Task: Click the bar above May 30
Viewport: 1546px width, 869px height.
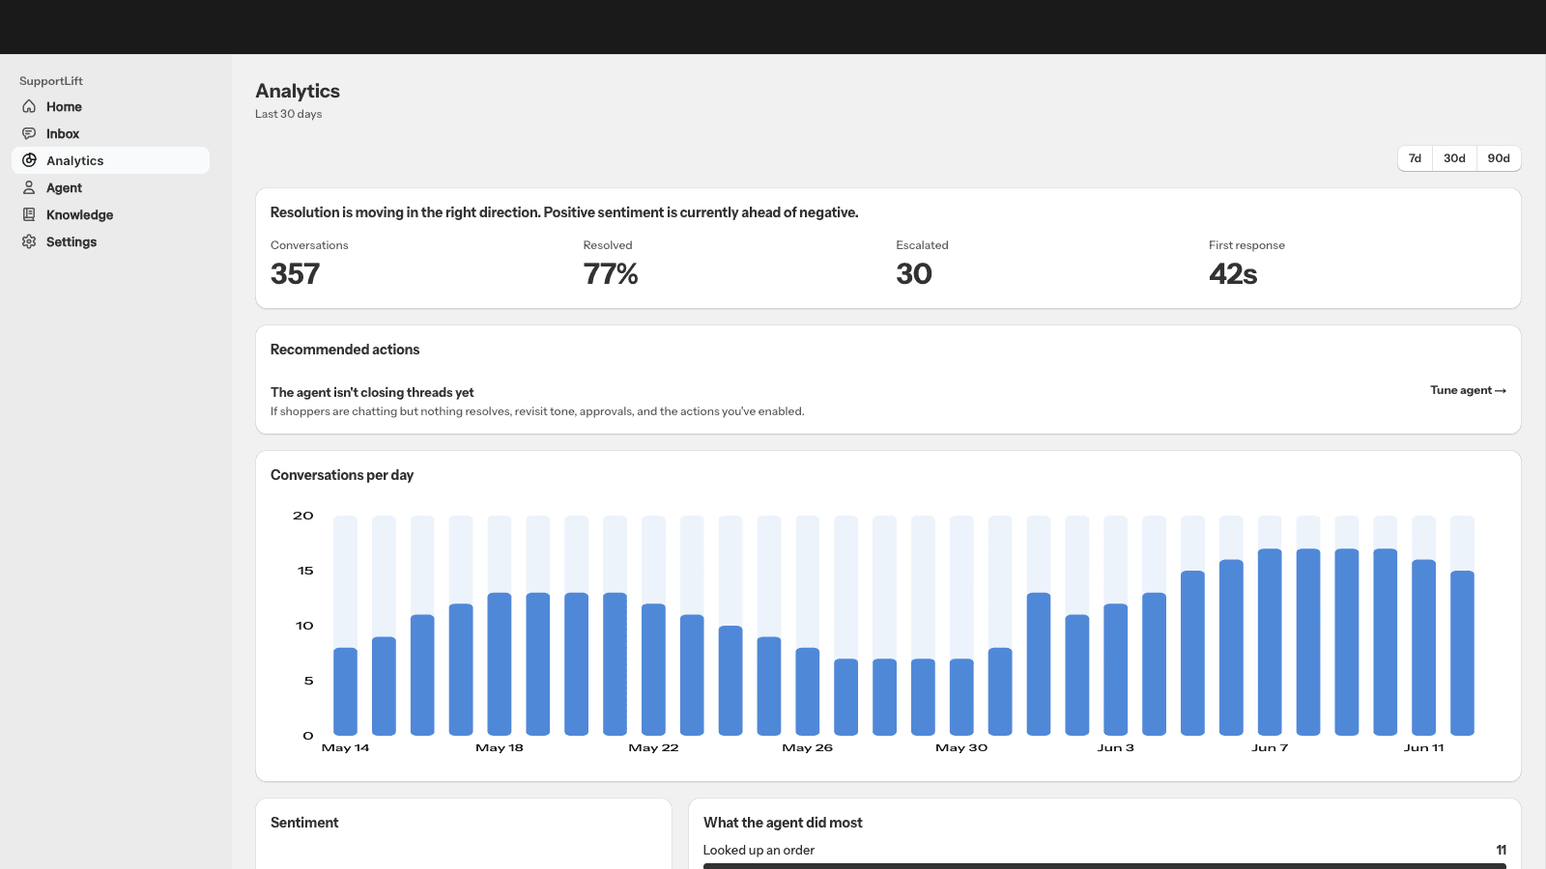Action: coord(961,697)
